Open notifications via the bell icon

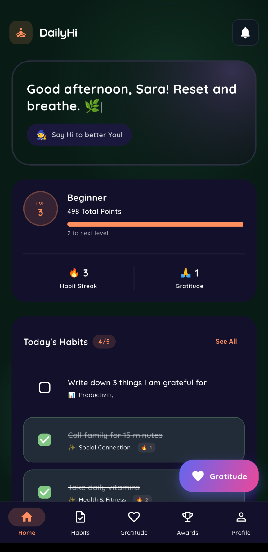(245, 32)
